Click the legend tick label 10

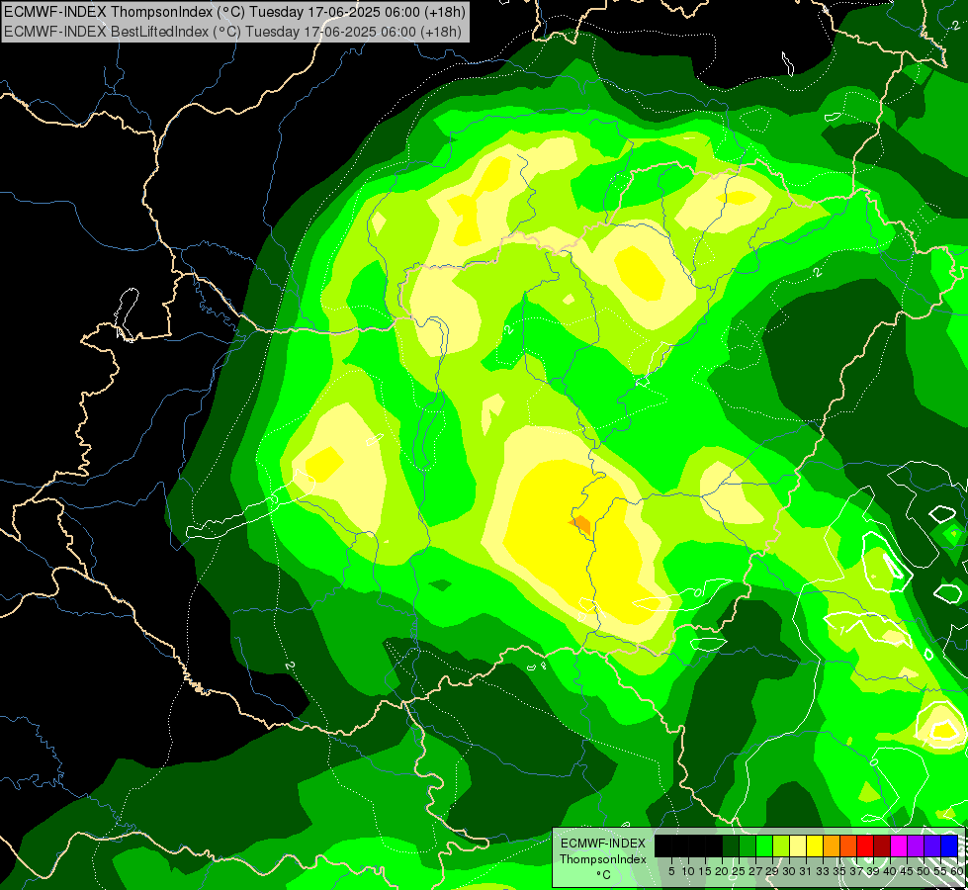point(688,871)
